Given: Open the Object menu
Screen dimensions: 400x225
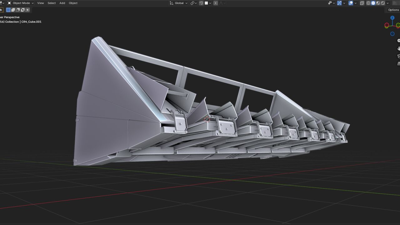Looking at the screenshot, I should pos(73,3).
